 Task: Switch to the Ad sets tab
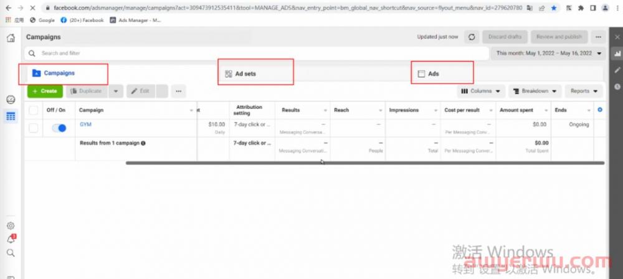point(240,74)
